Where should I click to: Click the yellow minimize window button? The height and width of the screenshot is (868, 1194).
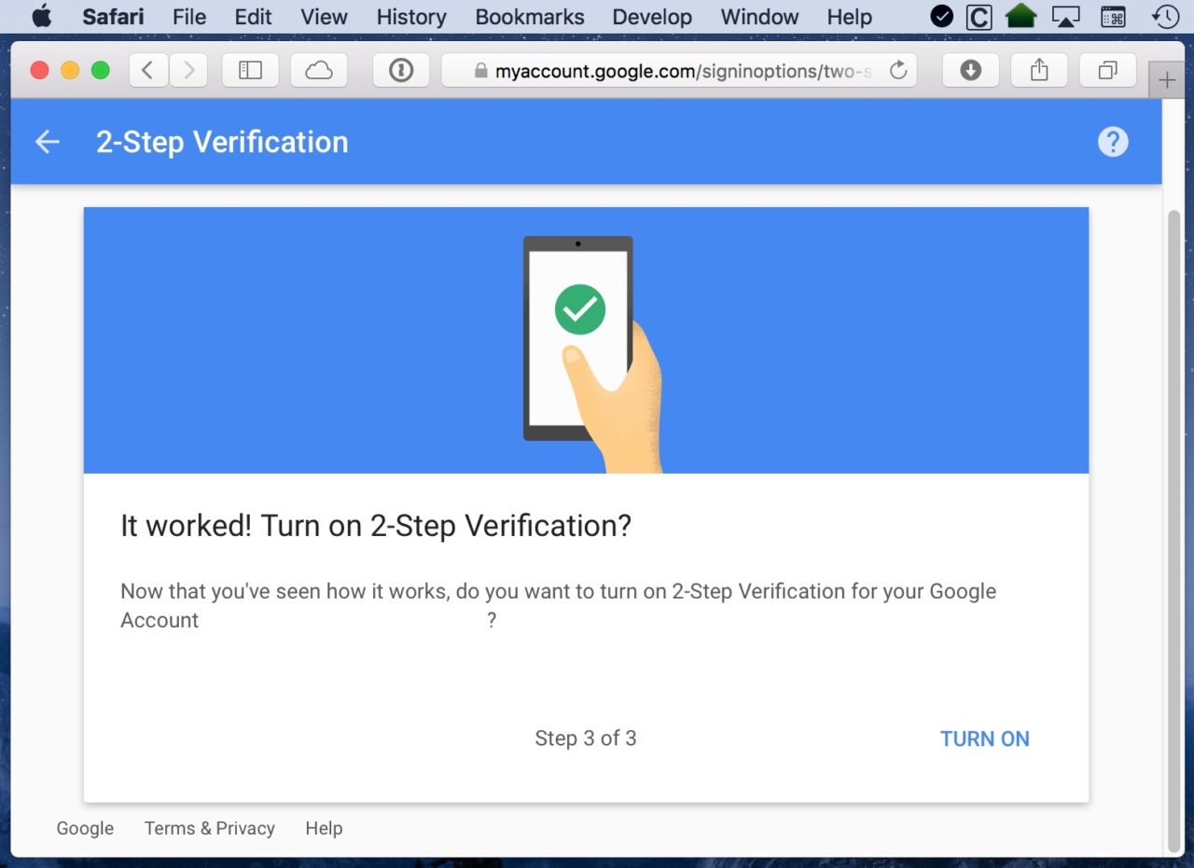[x=70, y=70]
